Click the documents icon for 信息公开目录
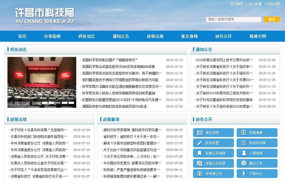This screenshot has height=181, width=285. 200,164
